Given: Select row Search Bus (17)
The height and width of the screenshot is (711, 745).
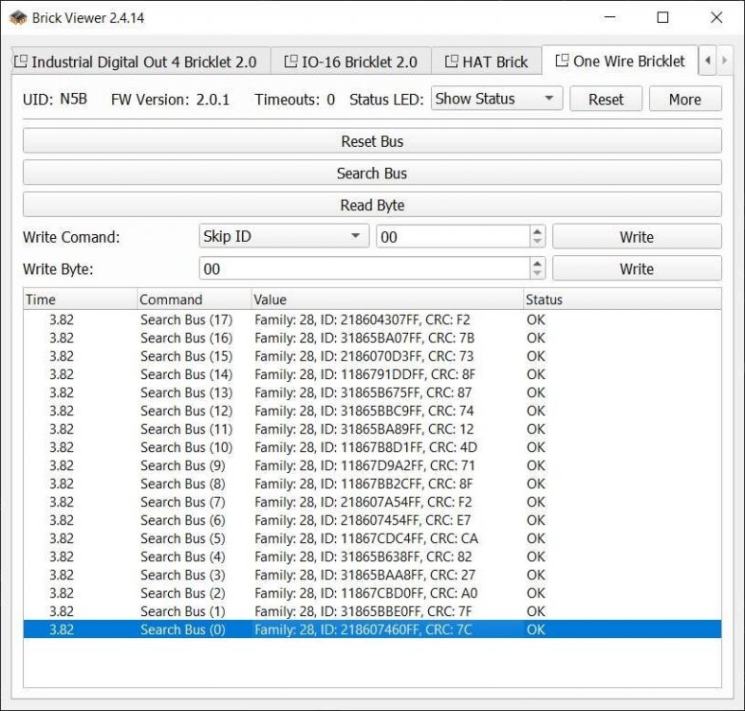Looking at the screenshot, I should pos(372,319).
